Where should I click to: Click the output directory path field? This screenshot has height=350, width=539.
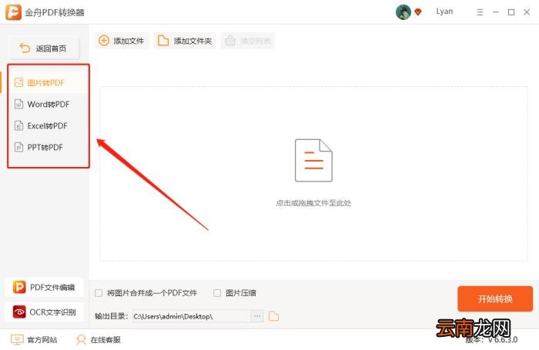(192, 316)
